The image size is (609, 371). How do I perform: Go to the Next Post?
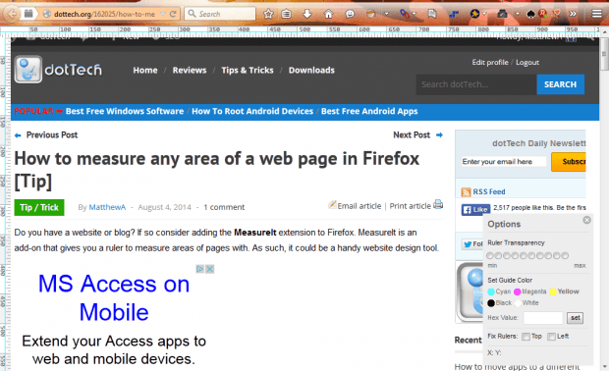[417, 135]
